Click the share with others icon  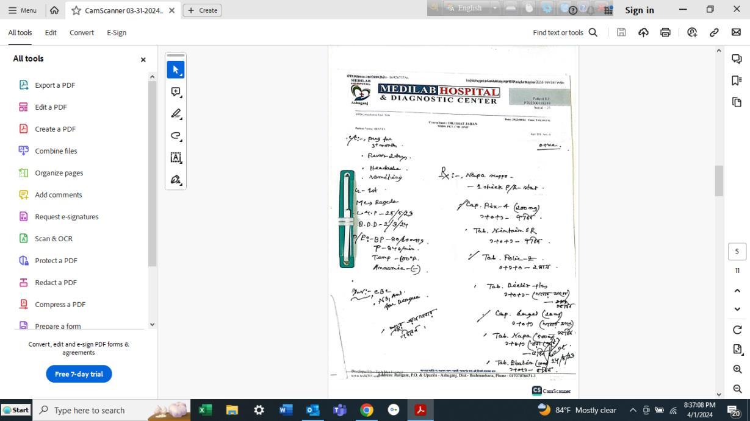692,32
